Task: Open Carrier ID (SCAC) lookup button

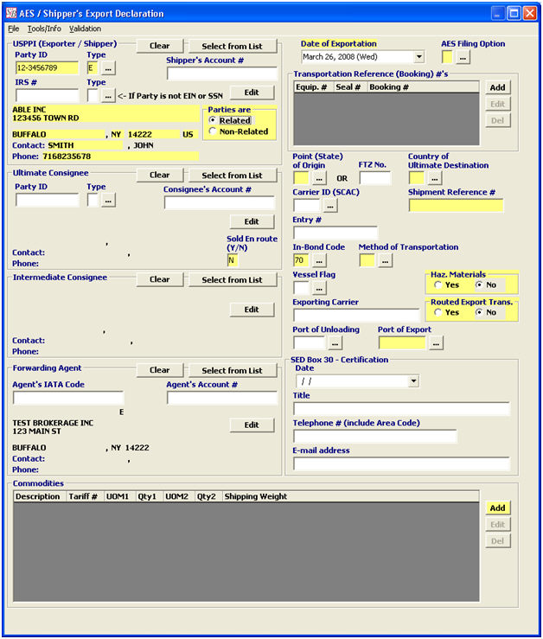Action: coord(330,206)
